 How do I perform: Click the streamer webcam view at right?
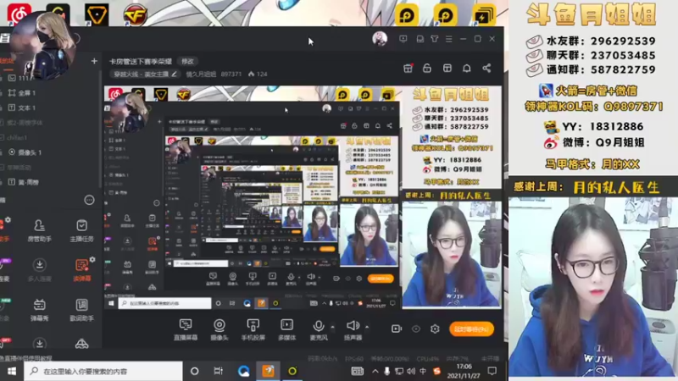coord(592,286)
